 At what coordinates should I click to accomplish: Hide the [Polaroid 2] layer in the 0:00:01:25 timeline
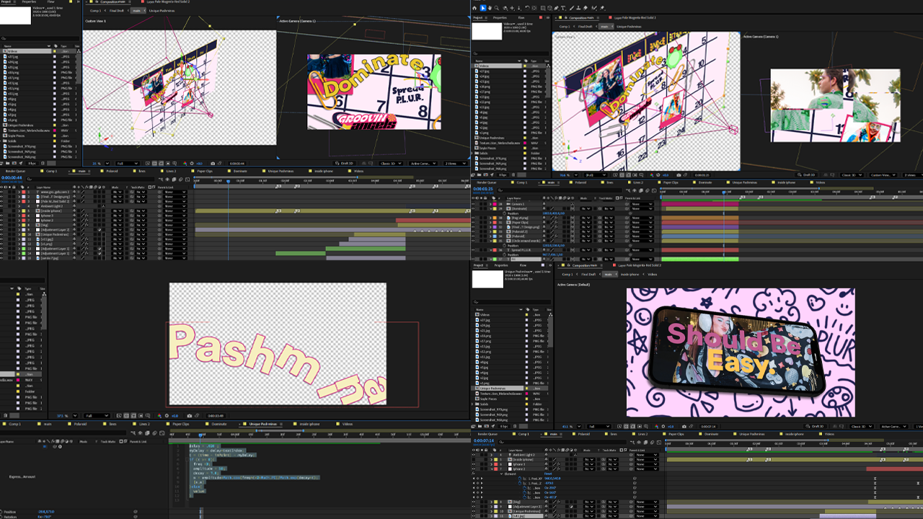tap(474, 231)
